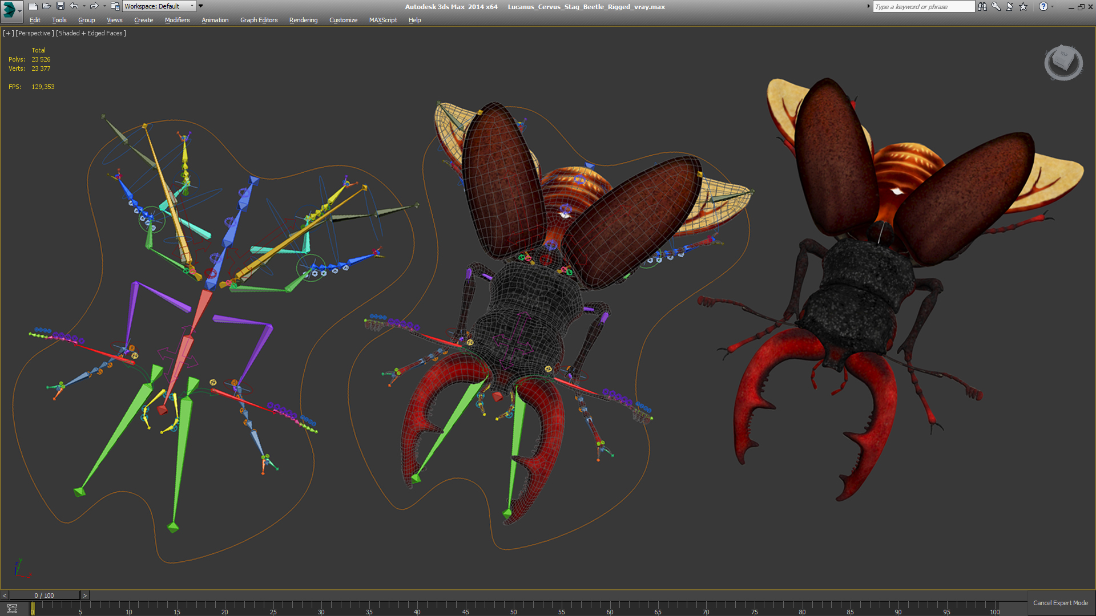The height and width of the screenshot is (616, 1096).
Task: Redo the last undone operation
Action: click(x=94, y=6)
